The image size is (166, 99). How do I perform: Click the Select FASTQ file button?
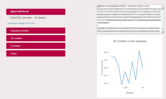36,12
